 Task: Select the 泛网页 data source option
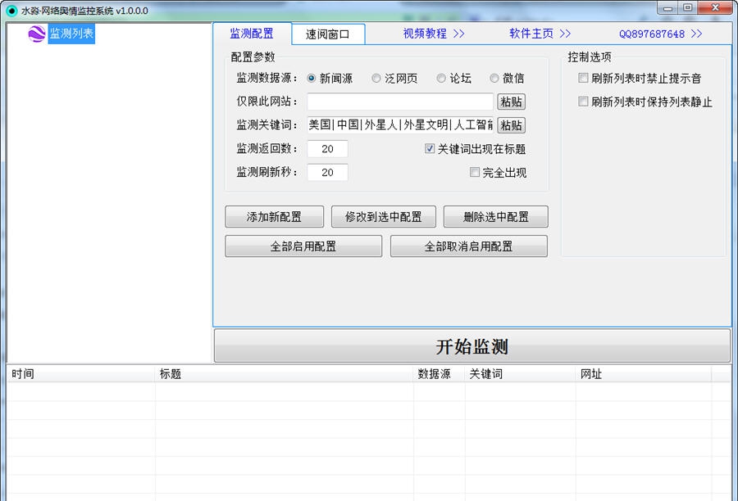pyautogui.click(x=376, y=79)
